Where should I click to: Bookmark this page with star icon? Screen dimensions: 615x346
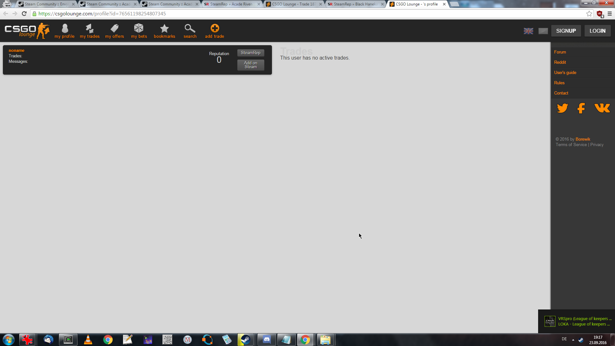coord(589,13)
